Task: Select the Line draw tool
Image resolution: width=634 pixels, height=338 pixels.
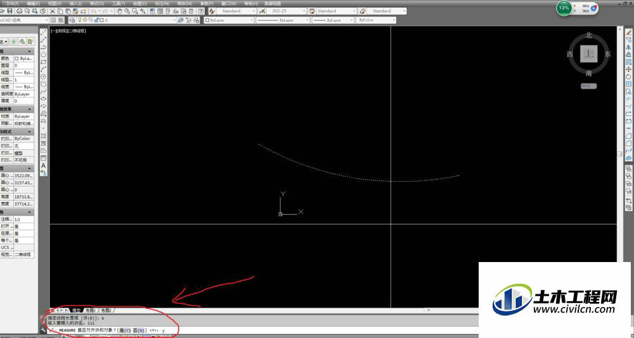Action: point(44,33)
